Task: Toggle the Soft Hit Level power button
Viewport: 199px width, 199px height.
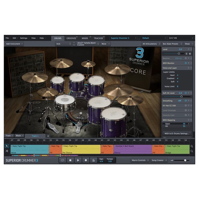Action: tap(186, 93)
